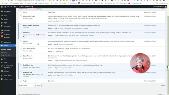Image resolution: width=169 pixels, height=95 pixels.
Task: Deactivate All-in-One WP Migration plugin
Action: coord(26,28)
